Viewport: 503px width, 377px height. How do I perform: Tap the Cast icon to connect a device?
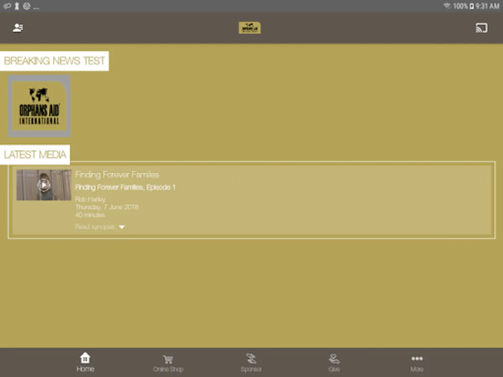point(482,28)
